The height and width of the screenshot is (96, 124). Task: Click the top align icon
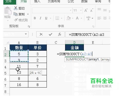click(99, 9)
